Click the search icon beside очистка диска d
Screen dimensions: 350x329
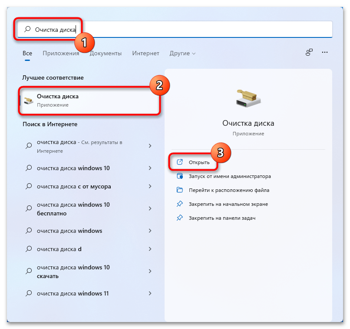pyautogui.click(x=29, y=249)
